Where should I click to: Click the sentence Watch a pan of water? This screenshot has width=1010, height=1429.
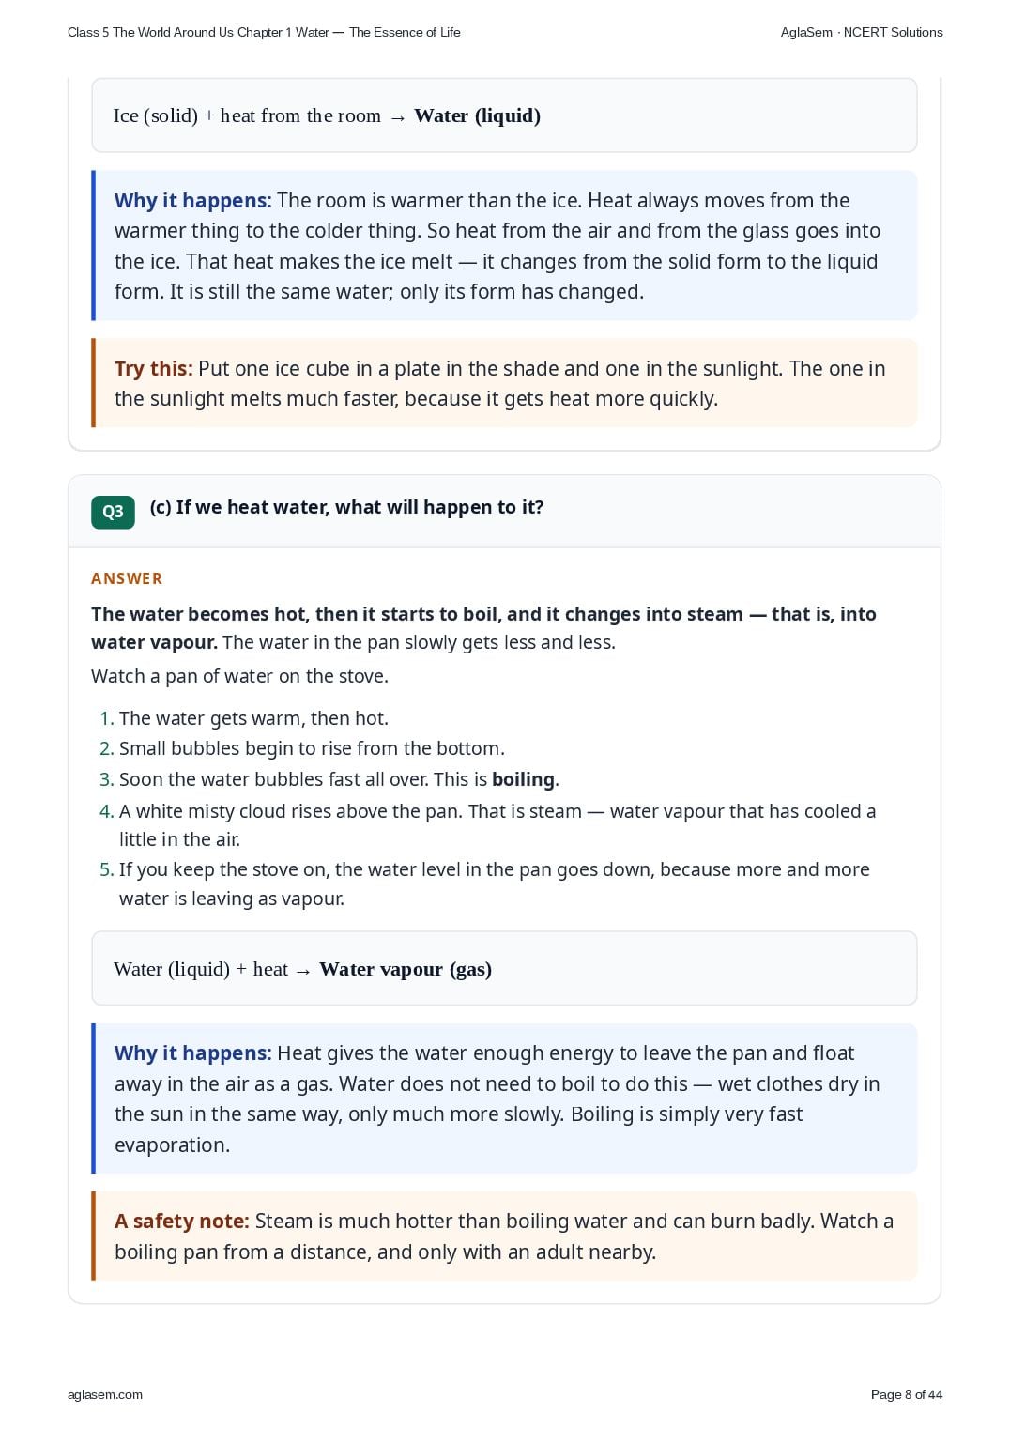[x=239, y=676]
